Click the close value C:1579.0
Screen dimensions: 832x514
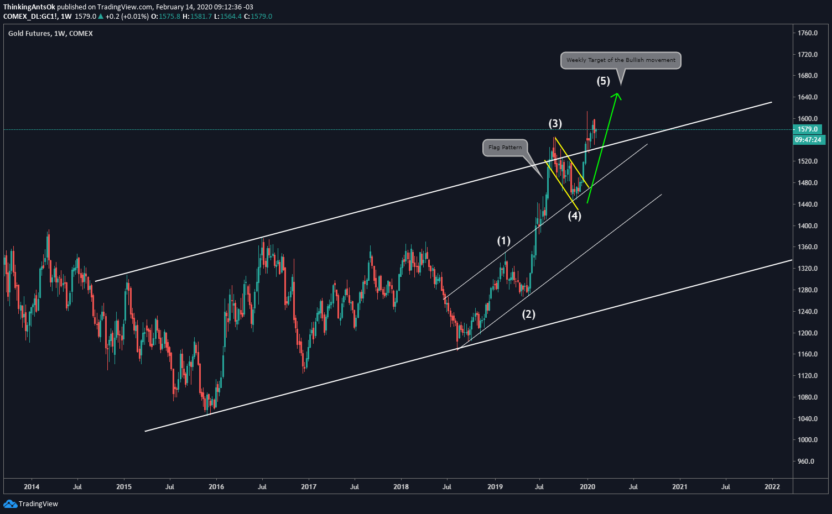(258, 17)
